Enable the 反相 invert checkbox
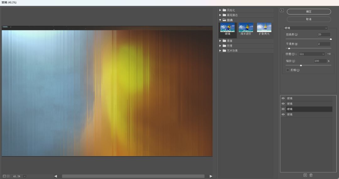The height and width of the screenshot is (179, 339). click(288, 70)
